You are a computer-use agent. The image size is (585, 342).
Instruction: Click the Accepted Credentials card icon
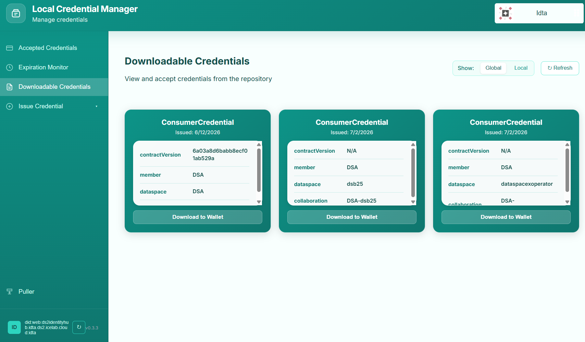click(x=10, y=48)
